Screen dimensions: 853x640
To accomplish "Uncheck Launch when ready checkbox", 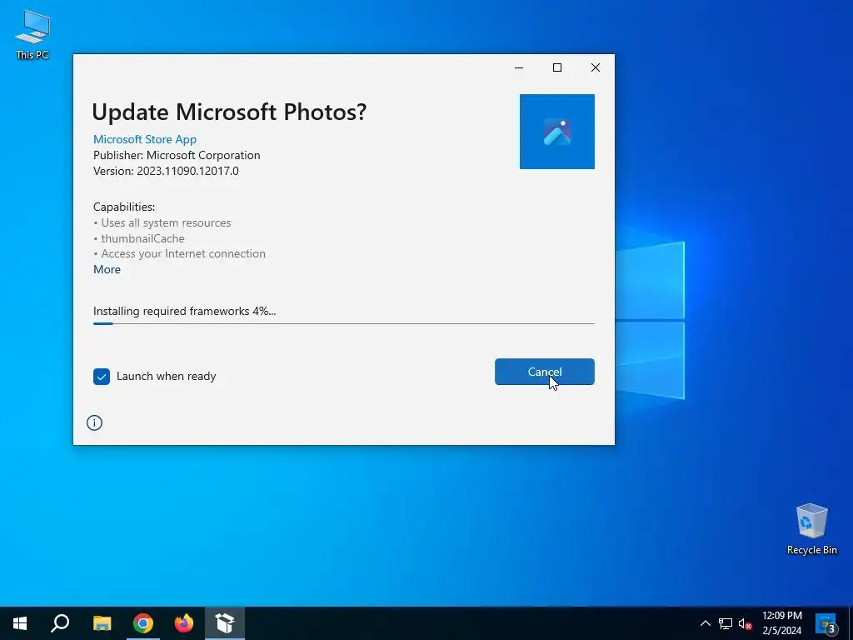I will tap(101, 376).
